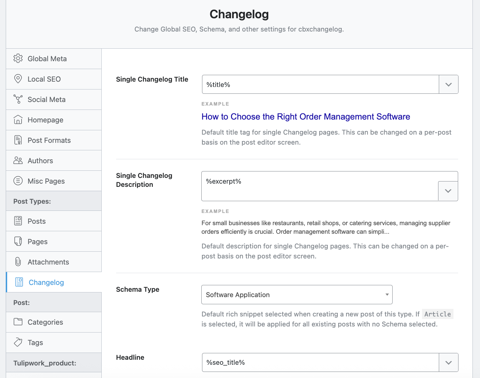Switch to the Social Meta tab
The height and width of the screenshot is (378, 480).
click(54, 100)
